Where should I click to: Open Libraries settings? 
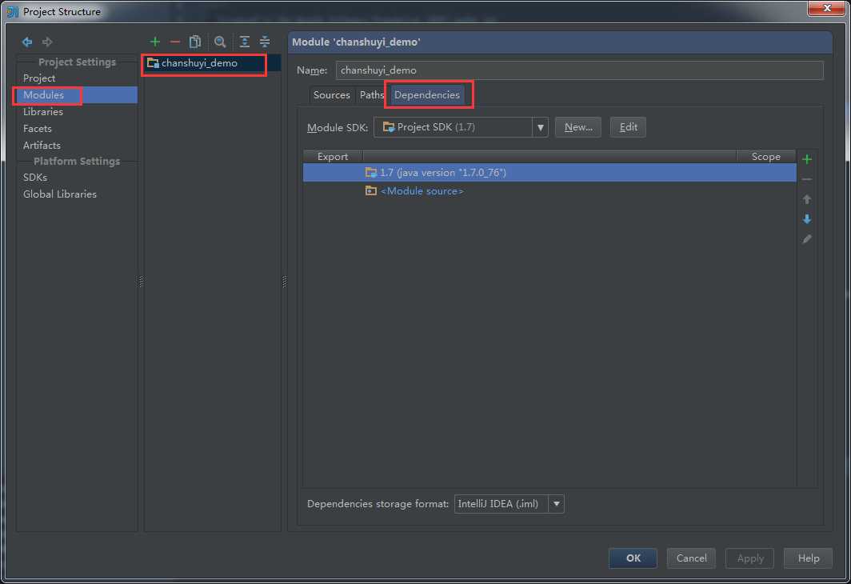click(x=43, y=112)
